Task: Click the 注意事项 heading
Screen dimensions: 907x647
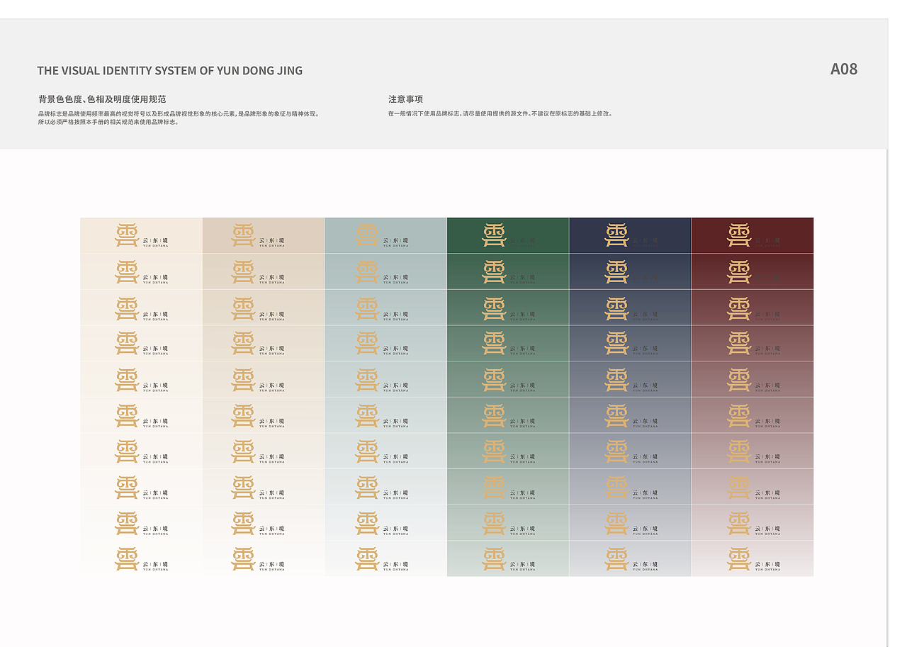Action: (x=405, y=99)
